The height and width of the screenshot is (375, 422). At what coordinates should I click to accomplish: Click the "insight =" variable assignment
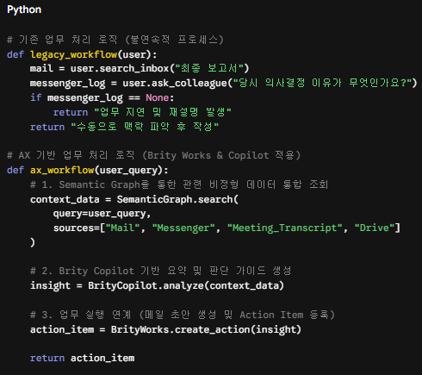click(56, 285)
